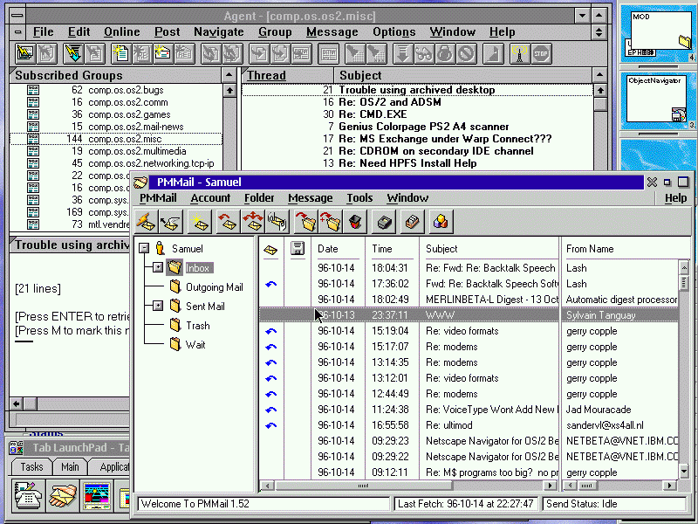The image size is (698, 524).
Task: Open the Tools menu in PMMail
Action: (359, 198)
